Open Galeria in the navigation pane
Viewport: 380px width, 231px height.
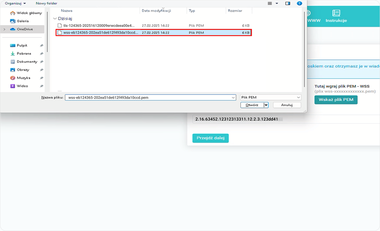tap(22, 21)
